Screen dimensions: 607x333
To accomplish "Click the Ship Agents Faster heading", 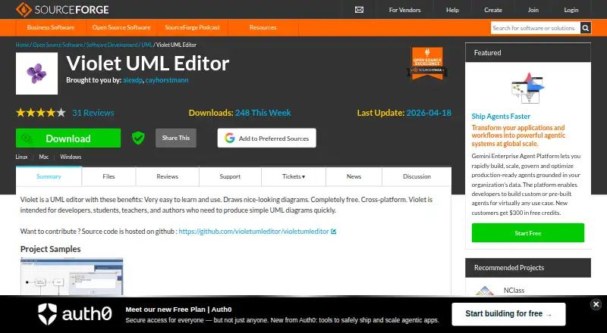I will pyautogui.click(x=501, y=117).
